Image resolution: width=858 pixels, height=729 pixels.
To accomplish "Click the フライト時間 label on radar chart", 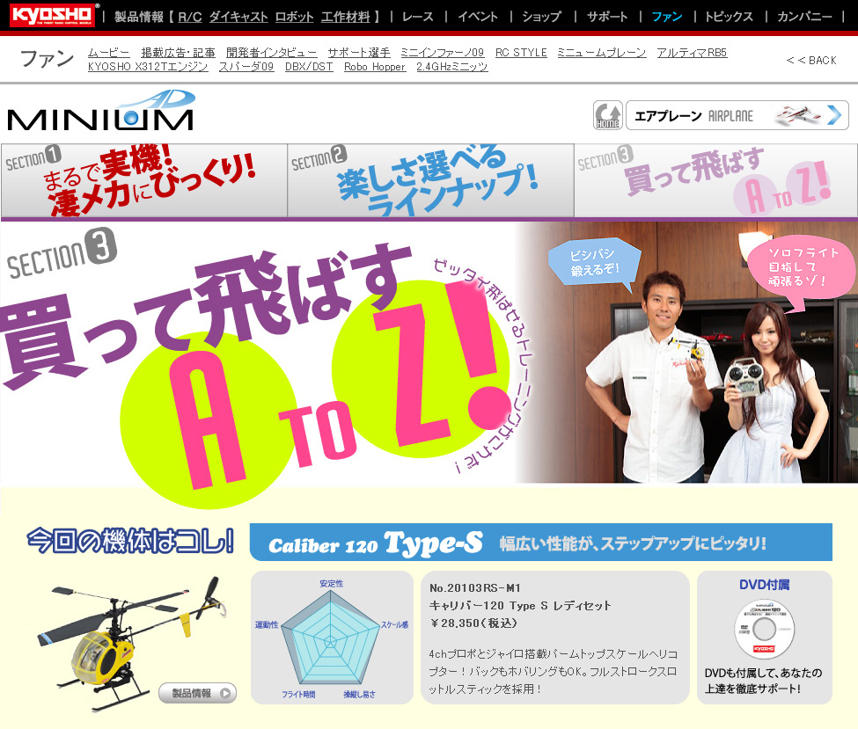I will [x=298, y=694].
